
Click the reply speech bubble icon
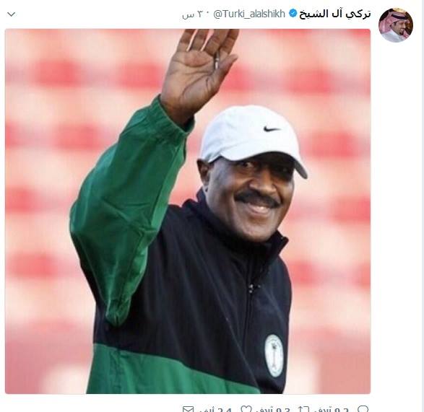(x=363, y=409)
